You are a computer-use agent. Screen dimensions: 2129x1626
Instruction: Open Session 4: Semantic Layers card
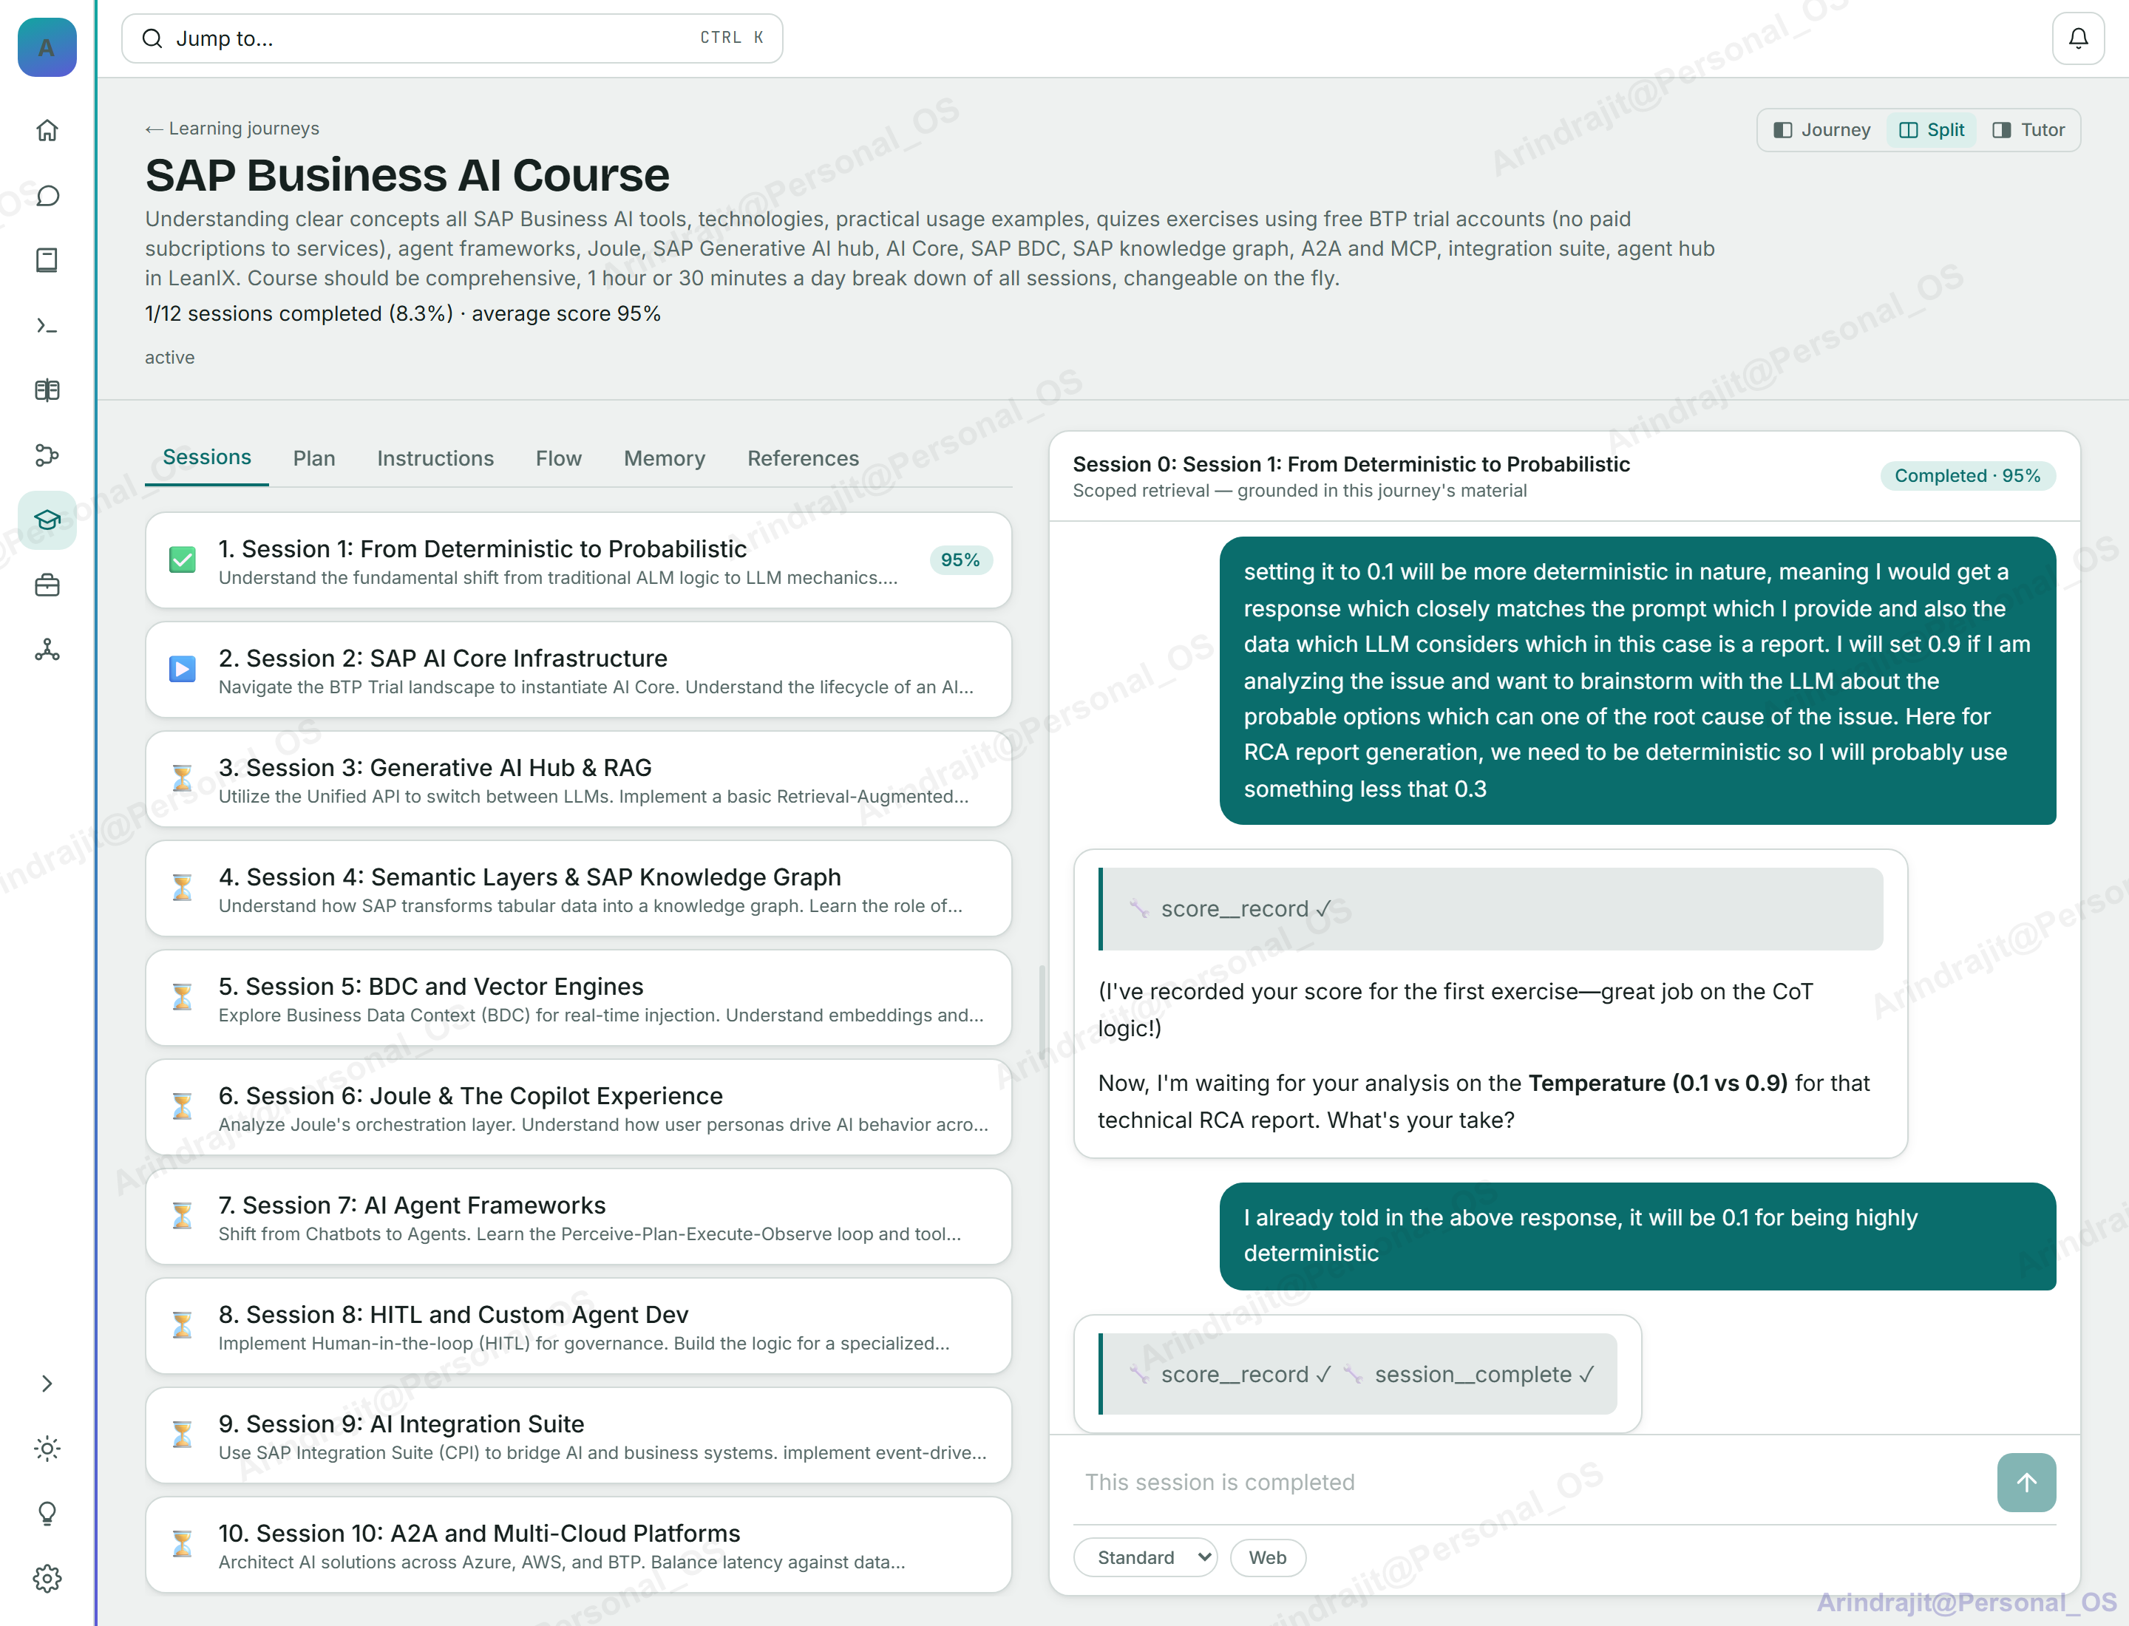578,888
